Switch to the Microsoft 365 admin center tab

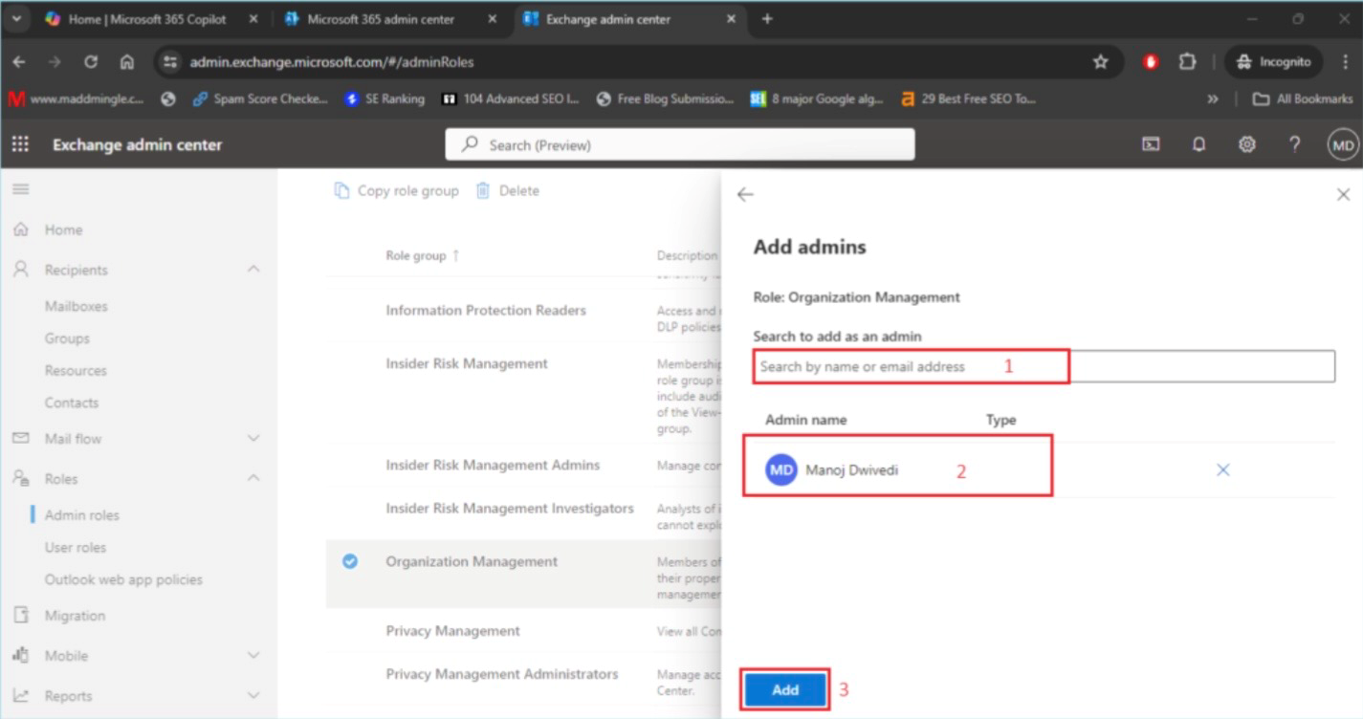(x=390, y=19)
